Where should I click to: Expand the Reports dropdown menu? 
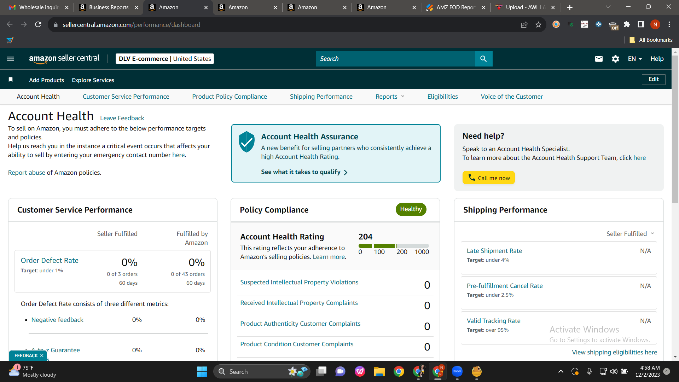[x=390, y=97]
